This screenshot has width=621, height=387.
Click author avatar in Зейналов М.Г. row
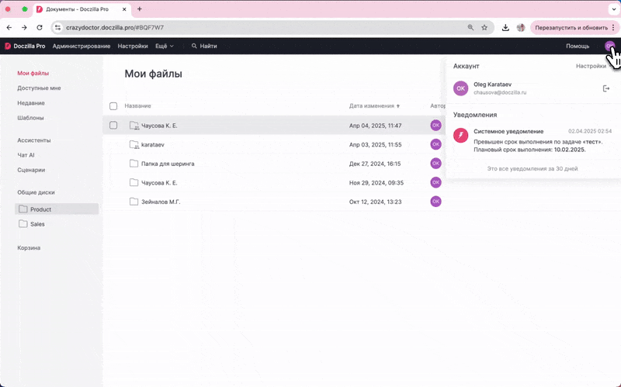point(435,202)
